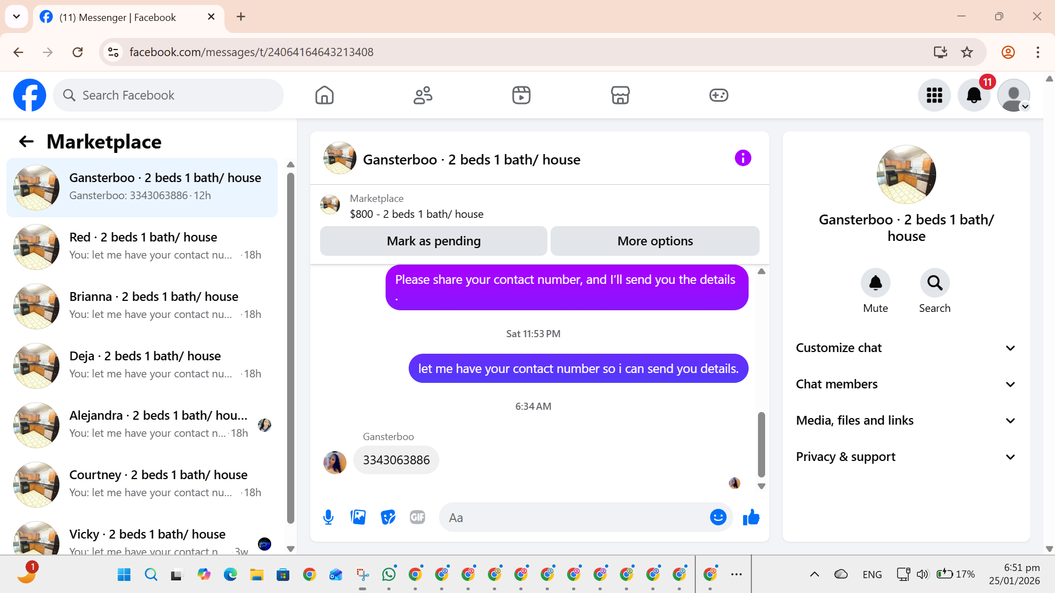
Task: Click More options button
Action: click(x=655, y=241)
